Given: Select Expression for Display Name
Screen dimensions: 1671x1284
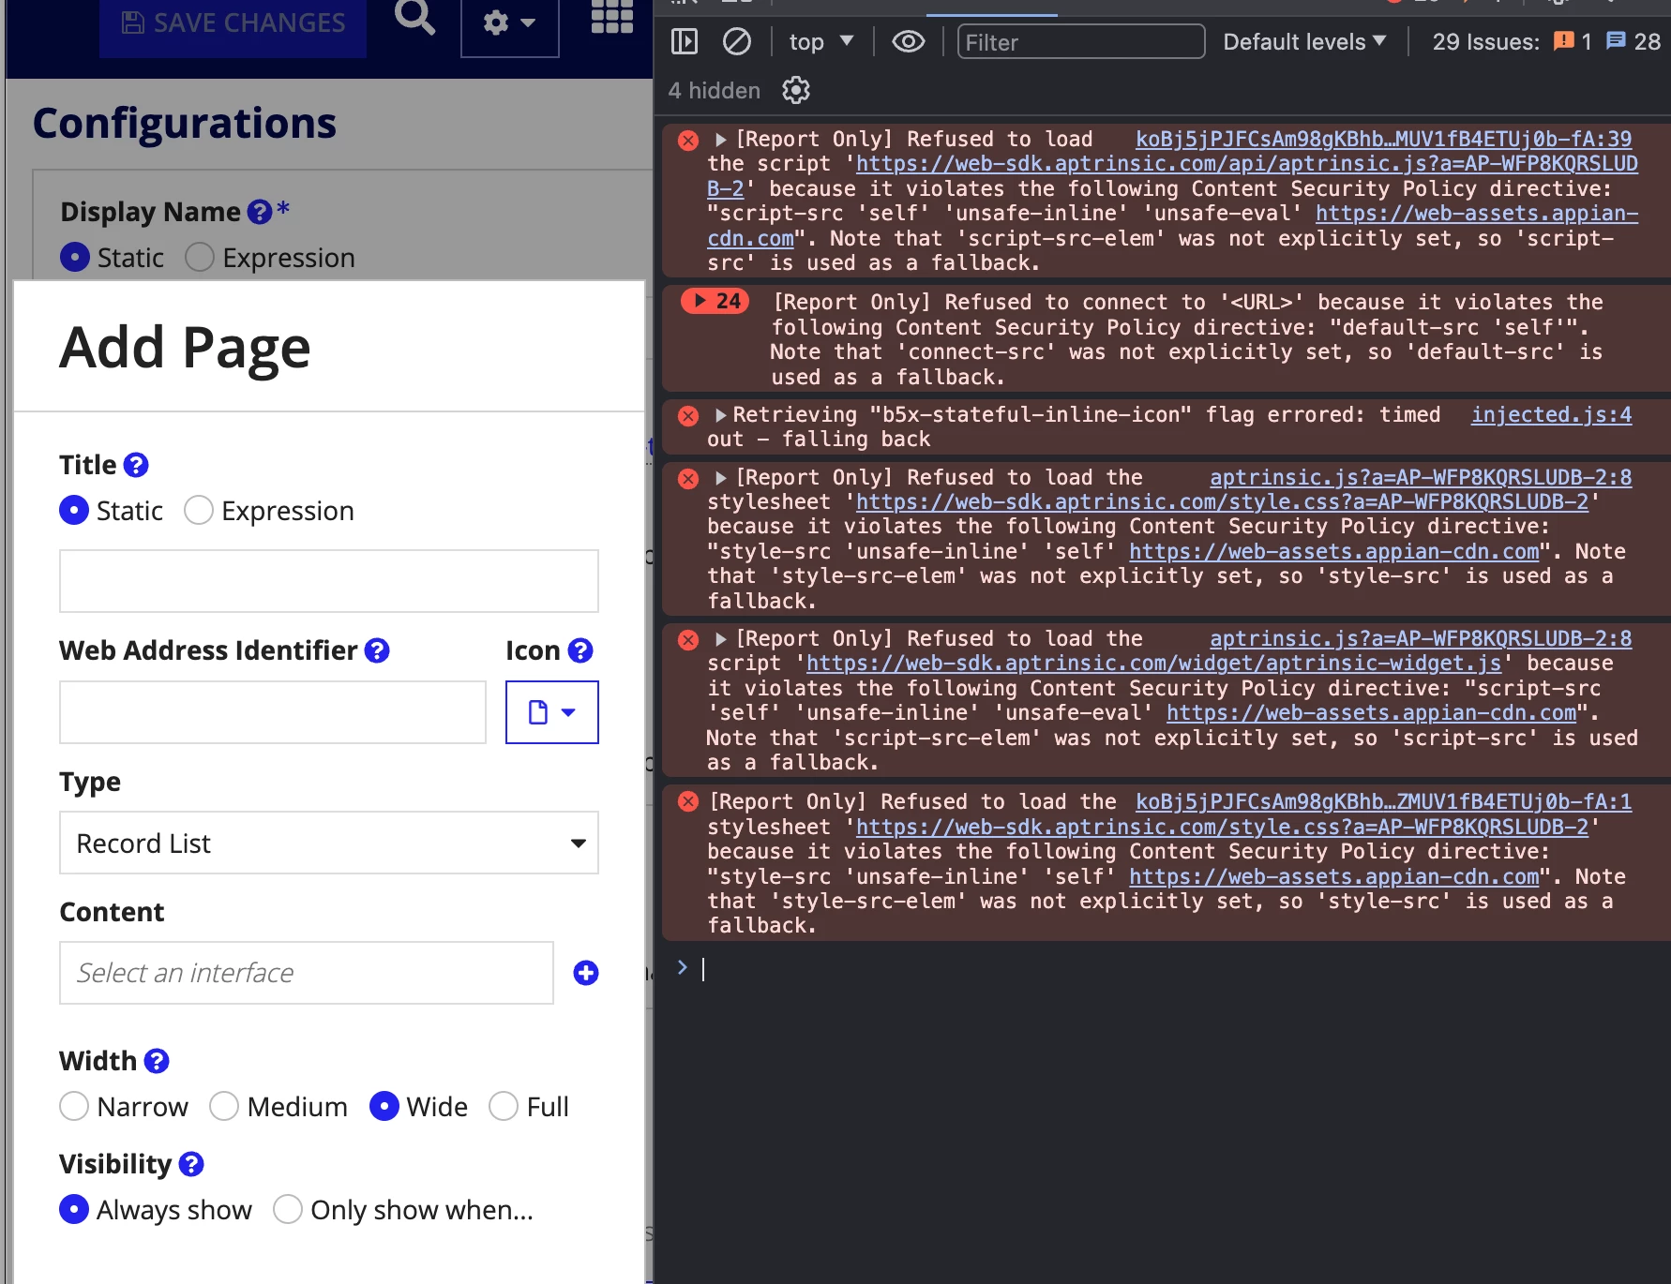Looking at the screenshot, I should [200, 257].
